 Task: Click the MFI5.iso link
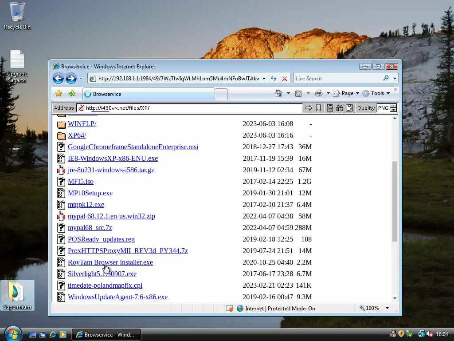tap(81, 182)
